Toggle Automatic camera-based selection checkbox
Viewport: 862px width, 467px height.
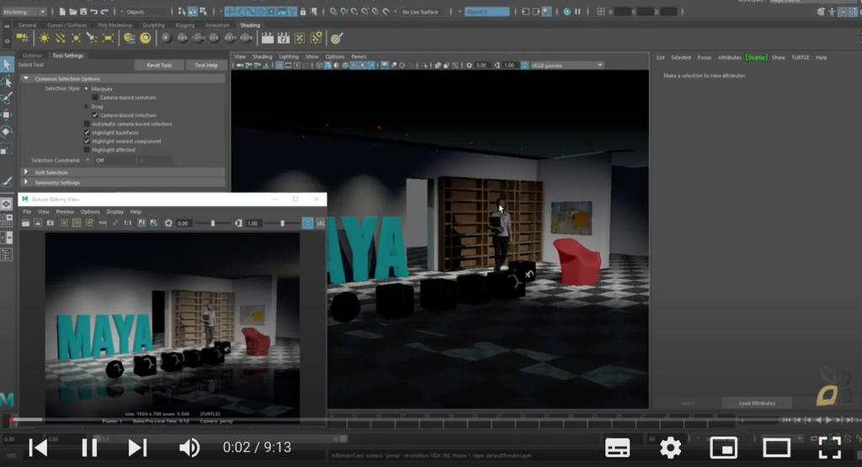87,125
